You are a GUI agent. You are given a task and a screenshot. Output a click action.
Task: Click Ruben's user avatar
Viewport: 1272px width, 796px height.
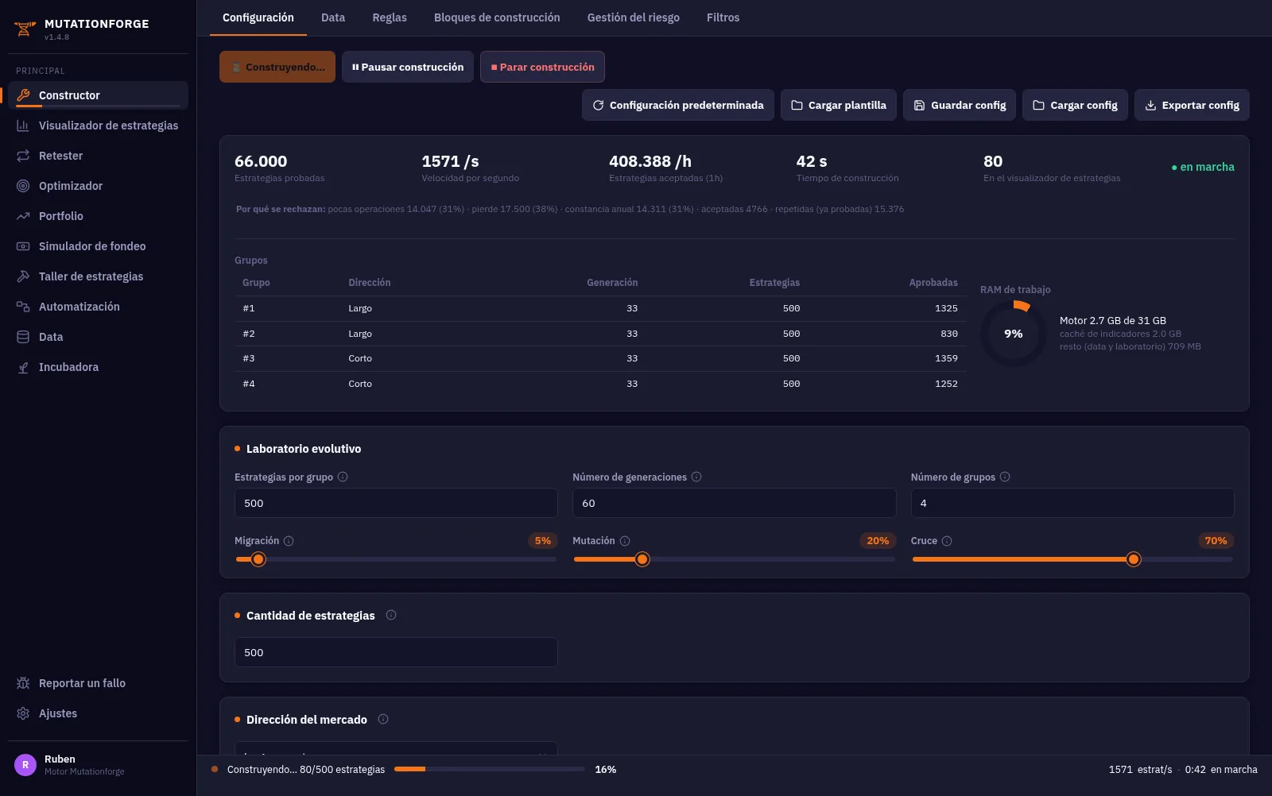click(x=25, y=765)
